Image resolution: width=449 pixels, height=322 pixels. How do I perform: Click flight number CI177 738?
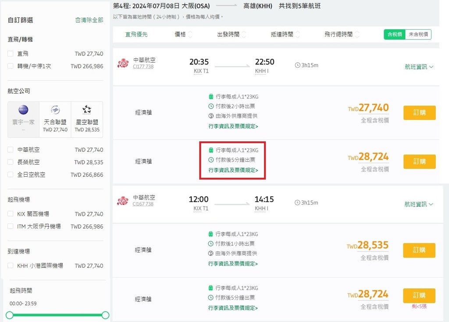[143, 66]
